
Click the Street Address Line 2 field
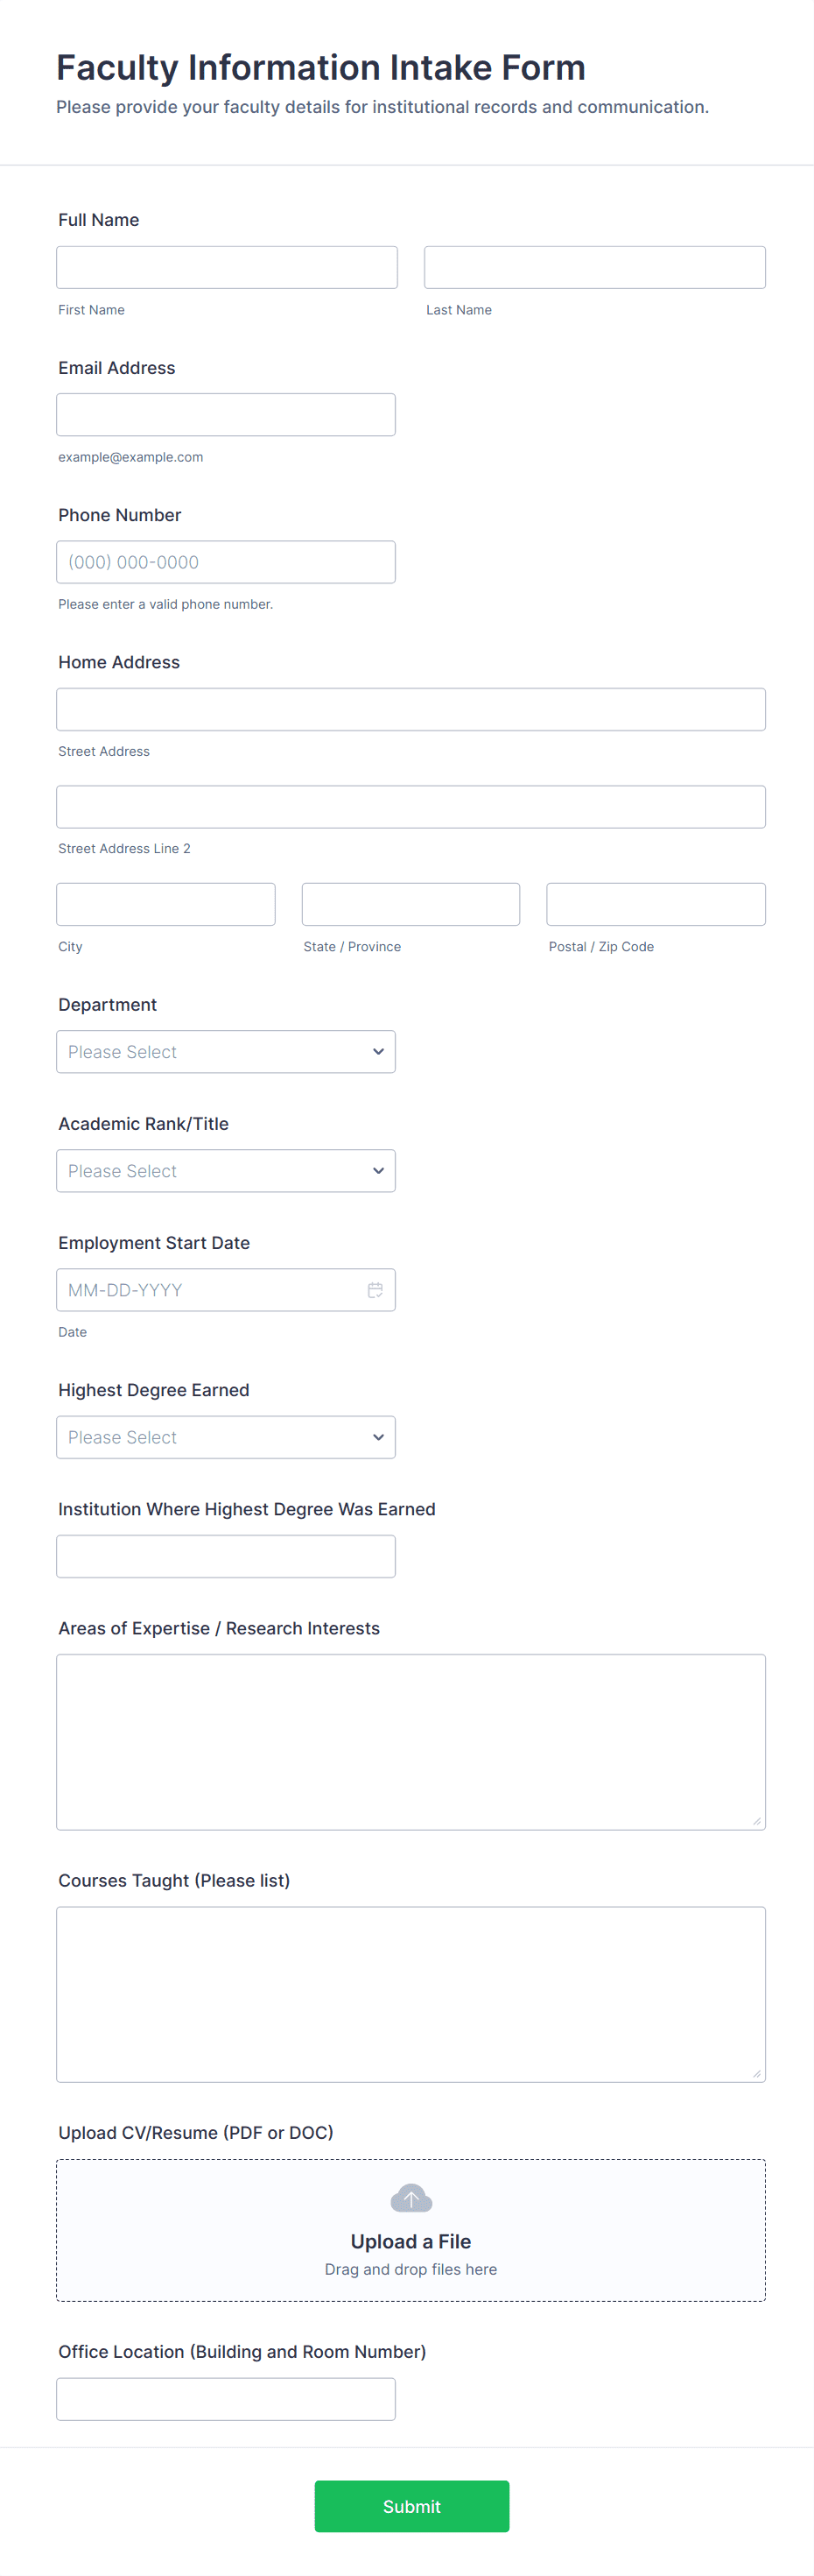pos(411,807)
